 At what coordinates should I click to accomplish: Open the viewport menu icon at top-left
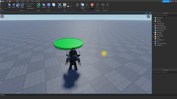click(x=2, y=16)
